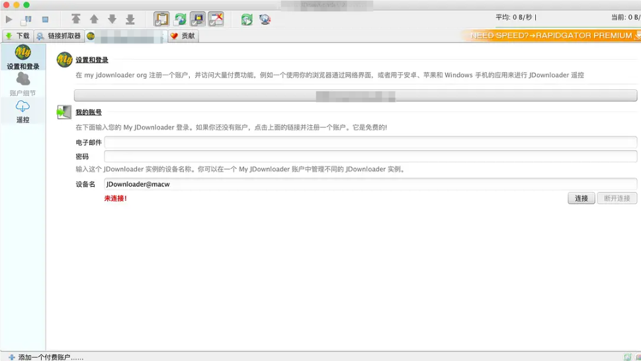Click the 平均: 0 B/秒 speed readout
The height and width of the screenshot is (361, 641).
[x=516, y=17]
